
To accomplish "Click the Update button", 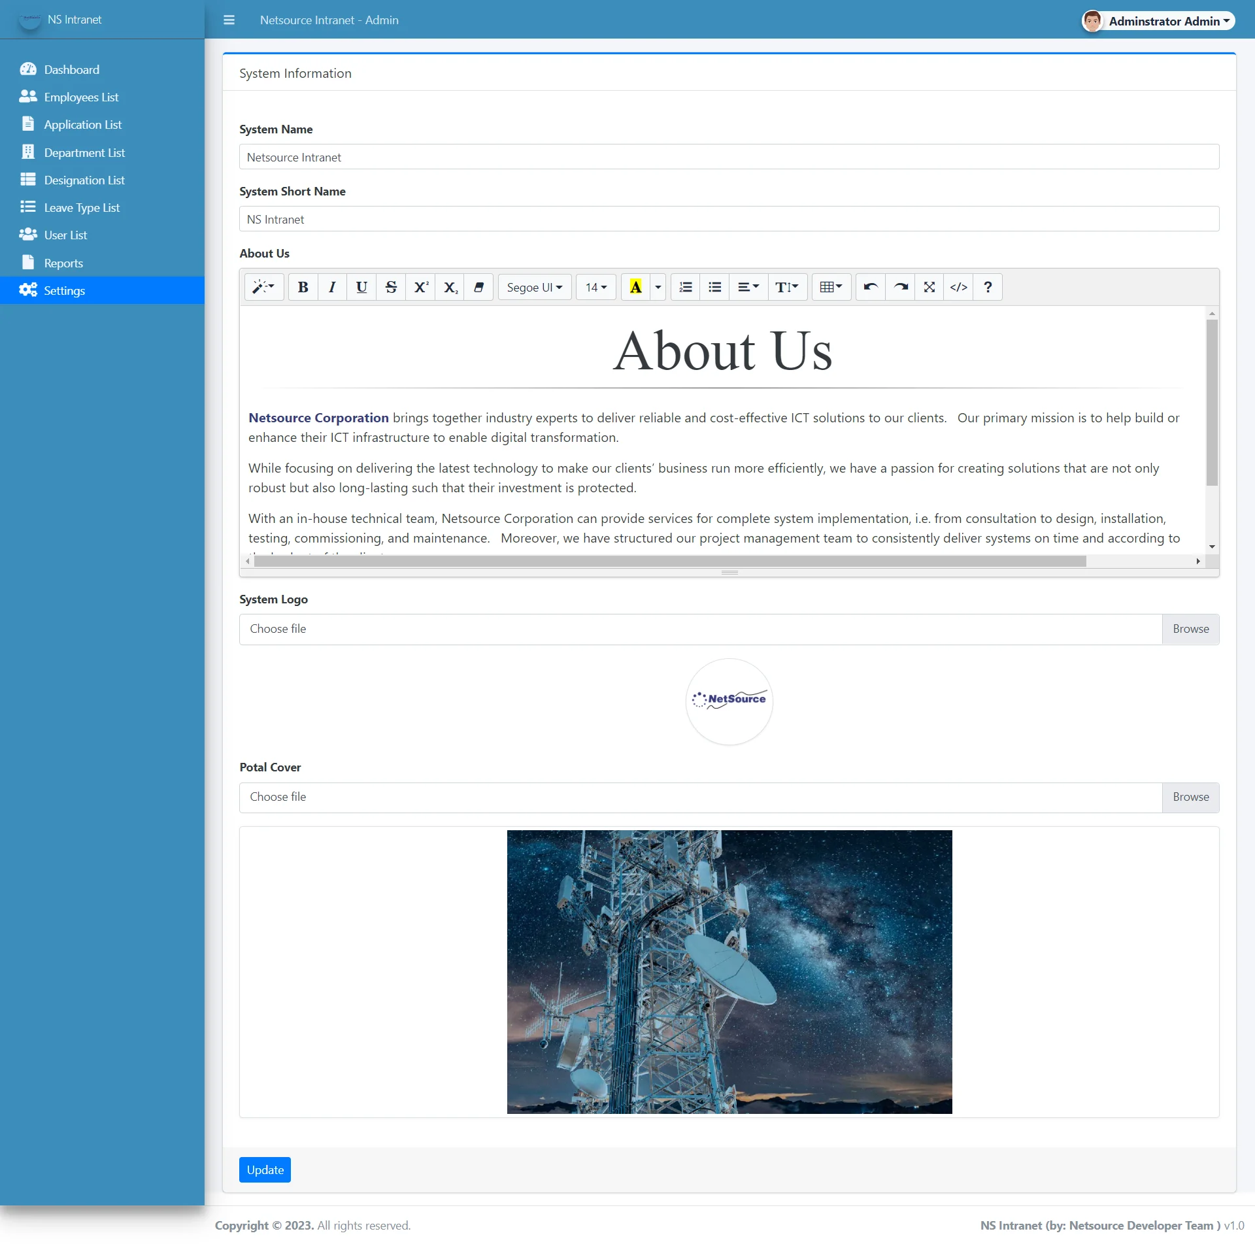I will pyautogui.click(x=265, y=1169).
